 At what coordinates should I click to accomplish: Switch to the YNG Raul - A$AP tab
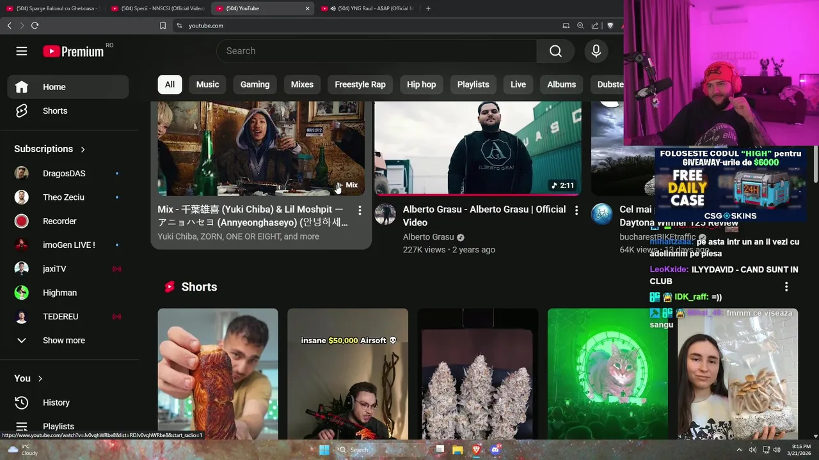pyautogui.click(x=368, y=8)
